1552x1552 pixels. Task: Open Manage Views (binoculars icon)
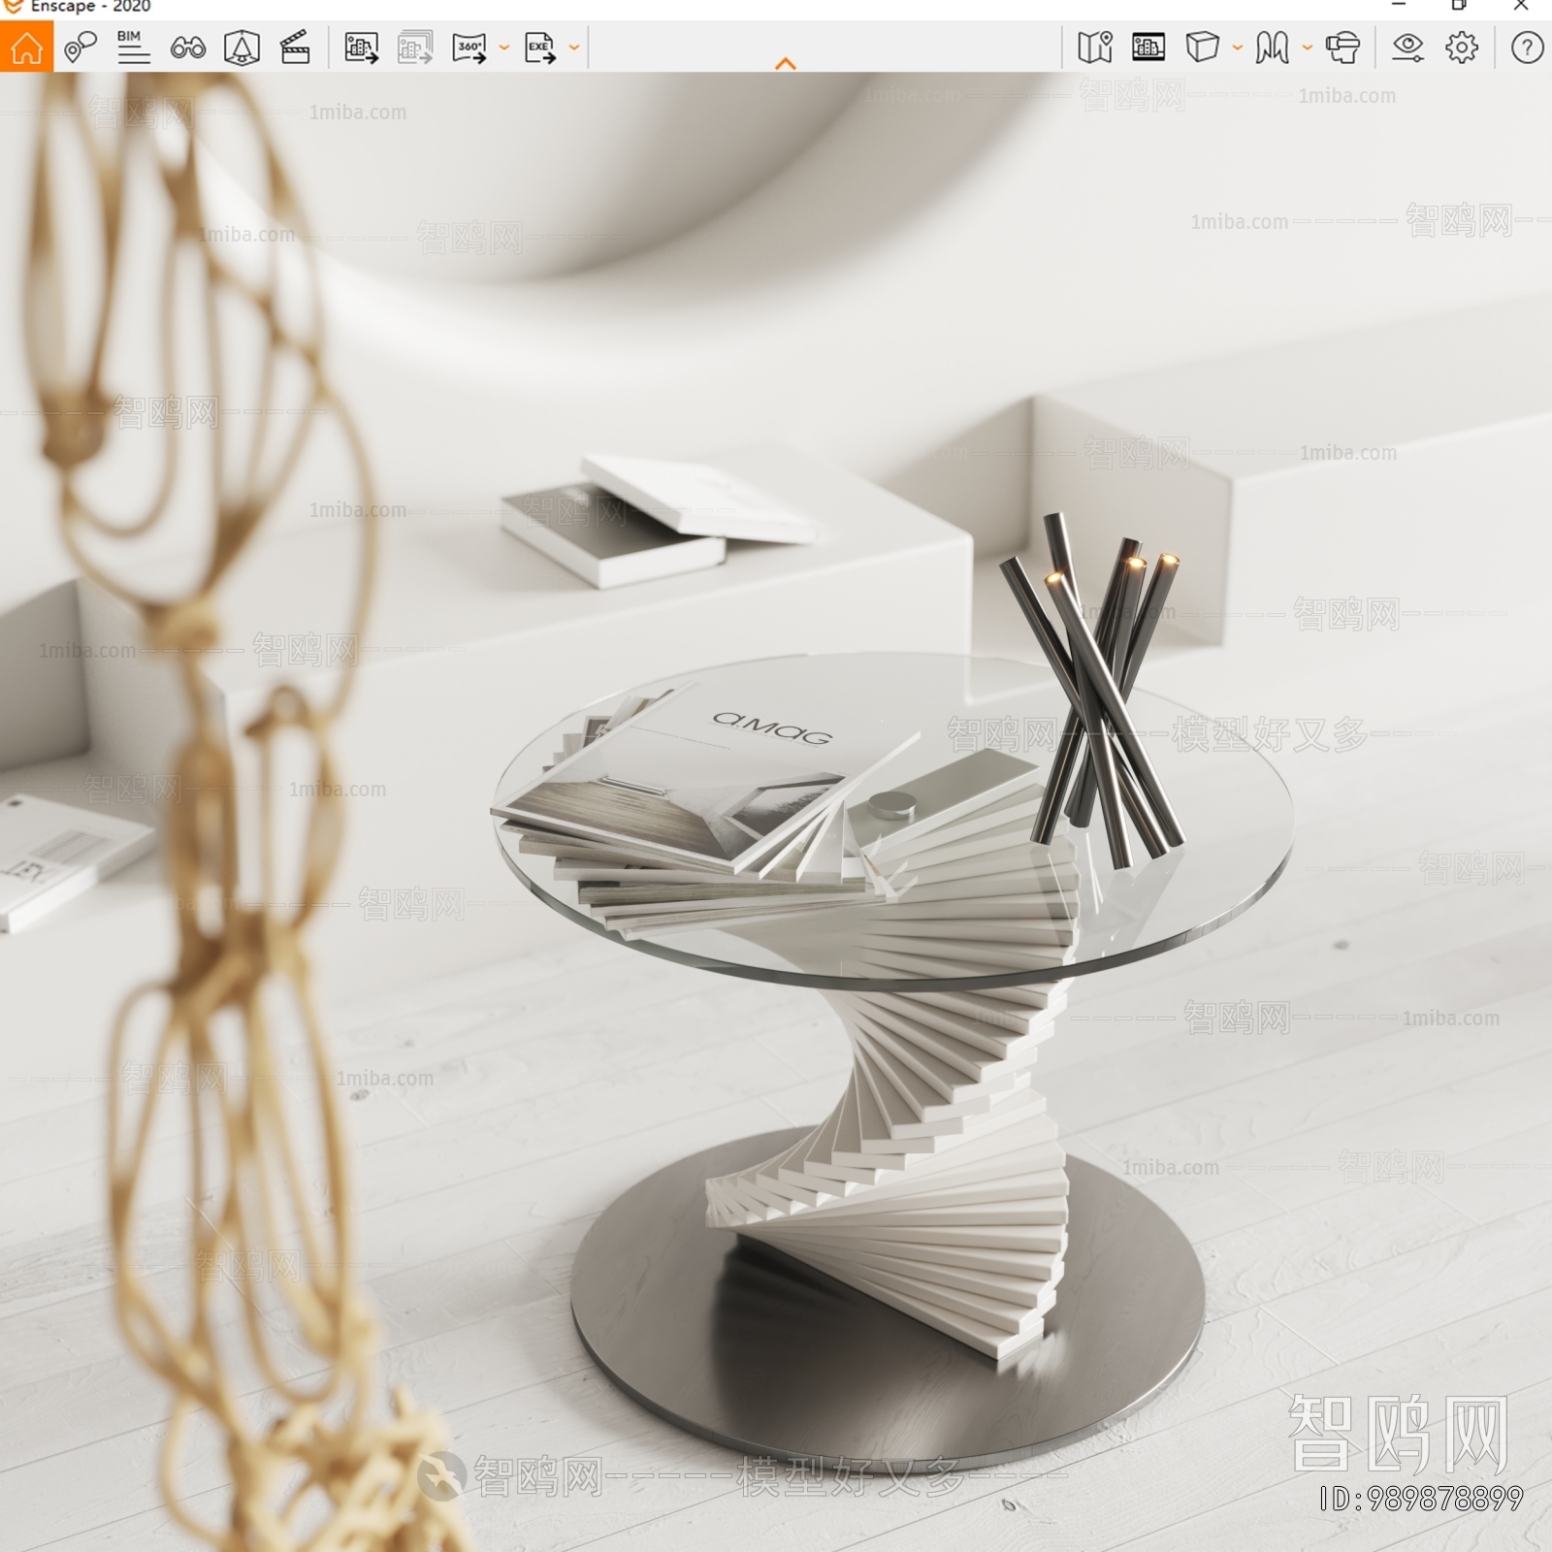pos(188,47)
